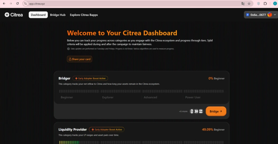Click the site information icon beside URL

click(x=25, y=4)
